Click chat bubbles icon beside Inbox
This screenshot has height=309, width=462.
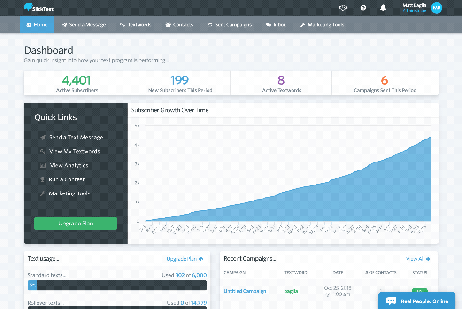(269, 25)
